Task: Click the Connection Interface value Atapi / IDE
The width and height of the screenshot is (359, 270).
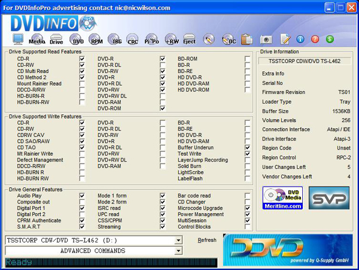Action: [x=339, y=129]
